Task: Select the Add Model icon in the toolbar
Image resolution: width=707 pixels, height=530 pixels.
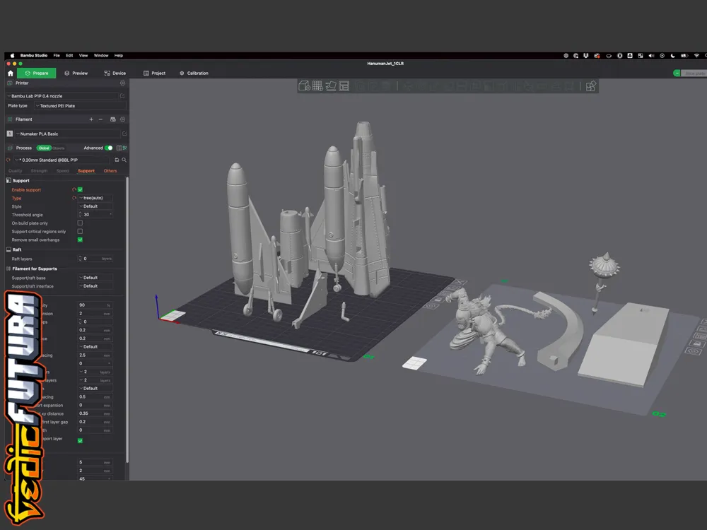Action: 303,87
